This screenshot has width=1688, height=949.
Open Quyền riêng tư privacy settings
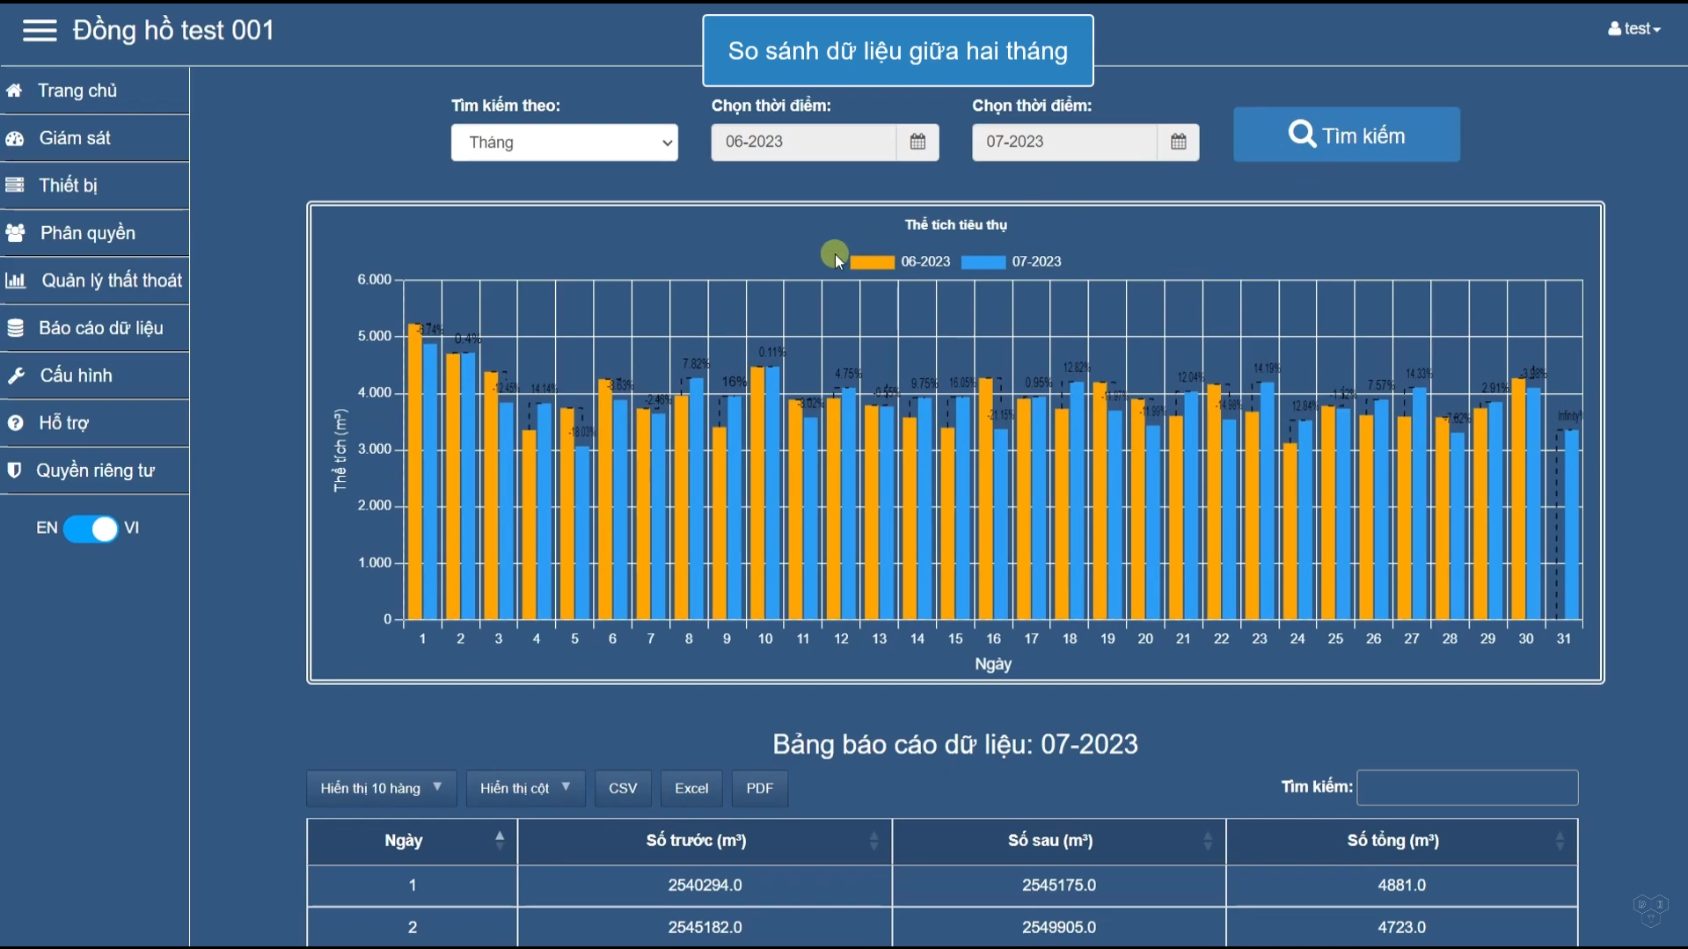[x=94, y=470]
